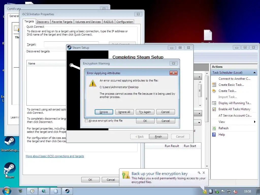Click the document viewer tray icon

[211, 192]
